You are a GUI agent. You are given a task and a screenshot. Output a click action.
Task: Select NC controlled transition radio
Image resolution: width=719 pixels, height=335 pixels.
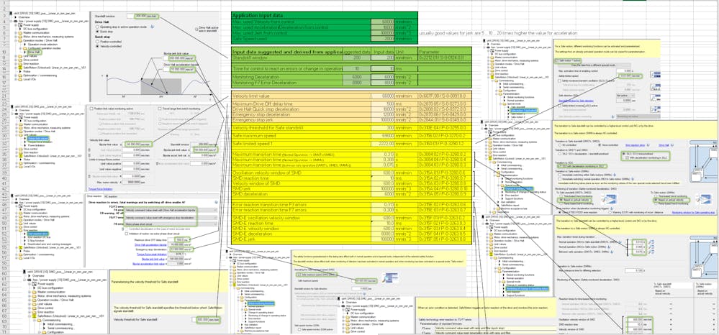point(560,145)
